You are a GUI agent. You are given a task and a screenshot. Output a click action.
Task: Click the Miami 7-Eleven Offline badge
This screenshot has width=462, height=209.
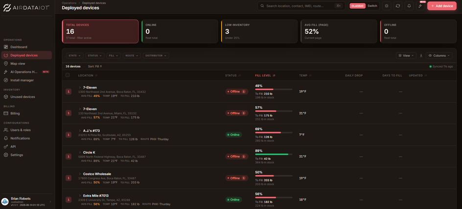pos(237,113)
